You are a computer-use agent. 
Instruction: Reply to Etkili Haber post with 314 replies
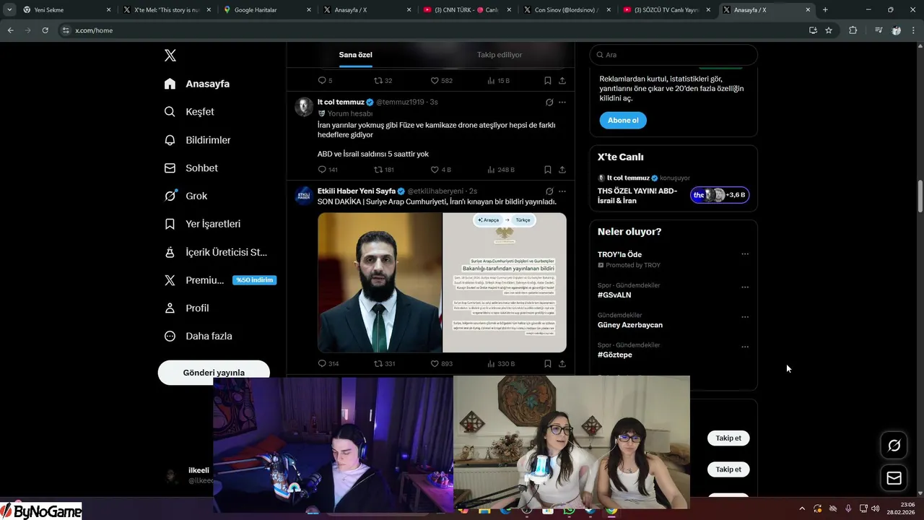[x=328, y=363]
